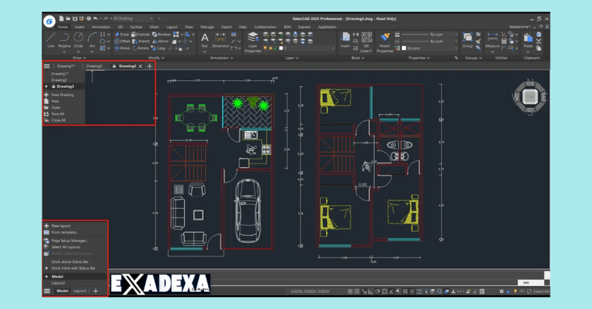Click the TOP face of the view cube
592x309 pixels.
pos(530,97)
